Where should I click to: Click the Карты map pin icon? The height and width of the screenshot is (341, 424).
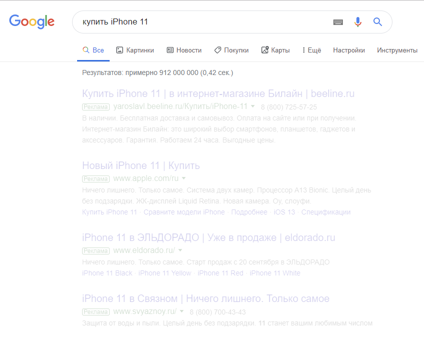265,50
